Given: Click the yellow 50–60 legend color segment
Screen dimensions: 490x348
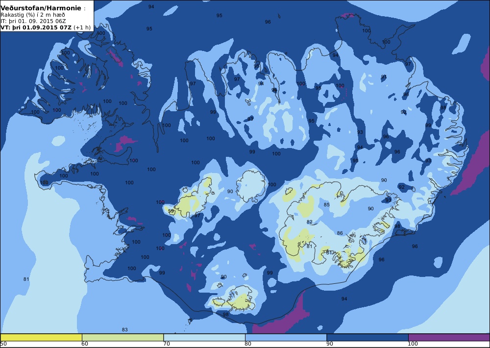Looking at the screenshot, I should (x=41, y=337).
